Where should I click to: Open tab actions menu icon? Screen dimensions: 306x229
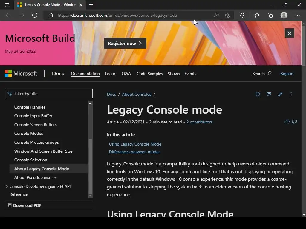point(7,5)
